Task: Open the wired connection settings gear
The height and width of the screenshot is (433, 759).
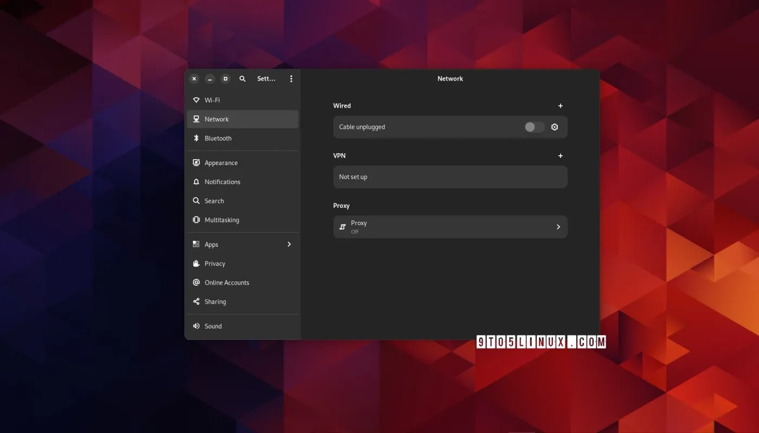Action: 554,127
